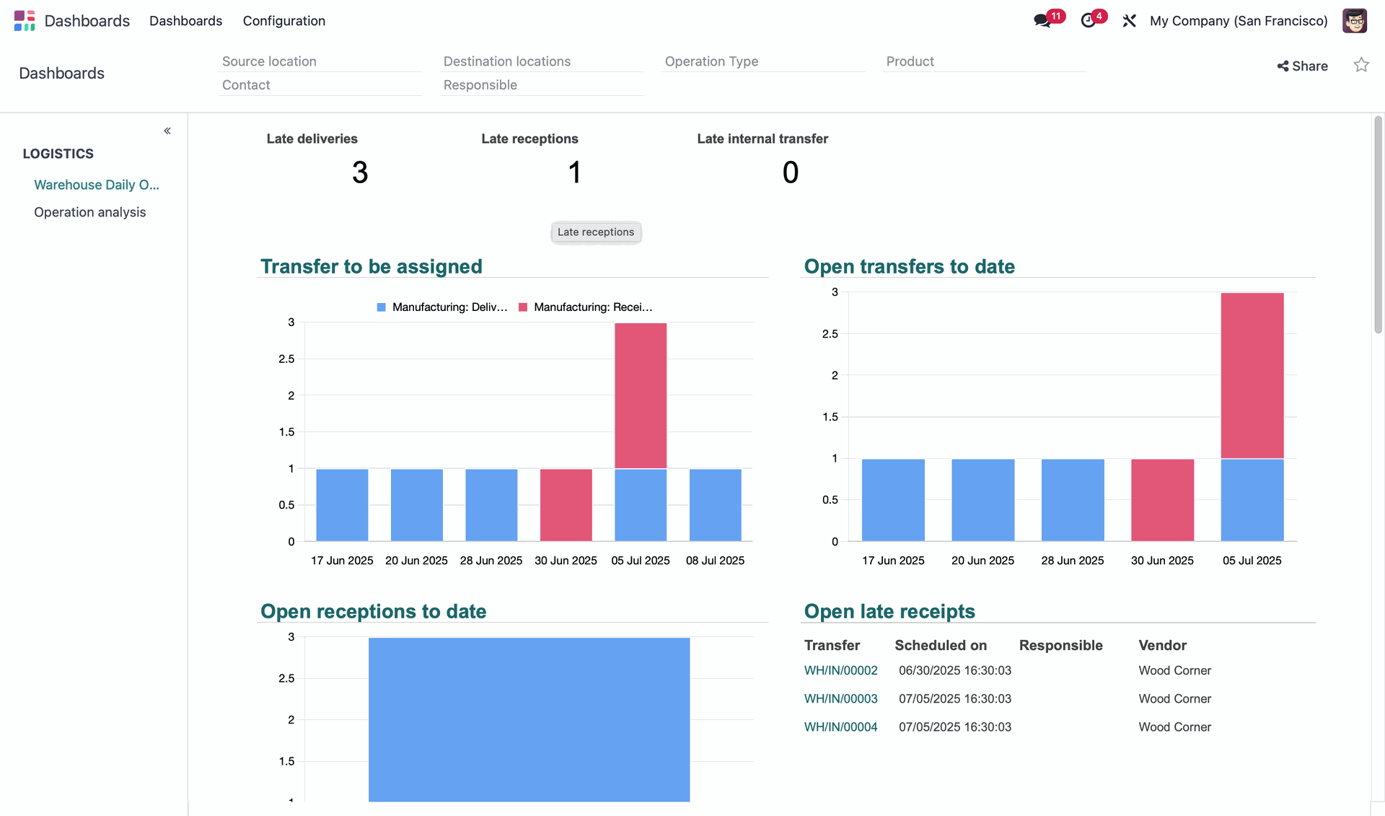
Task: Open the Configuration menu
Action: click(x=283, y=21)
